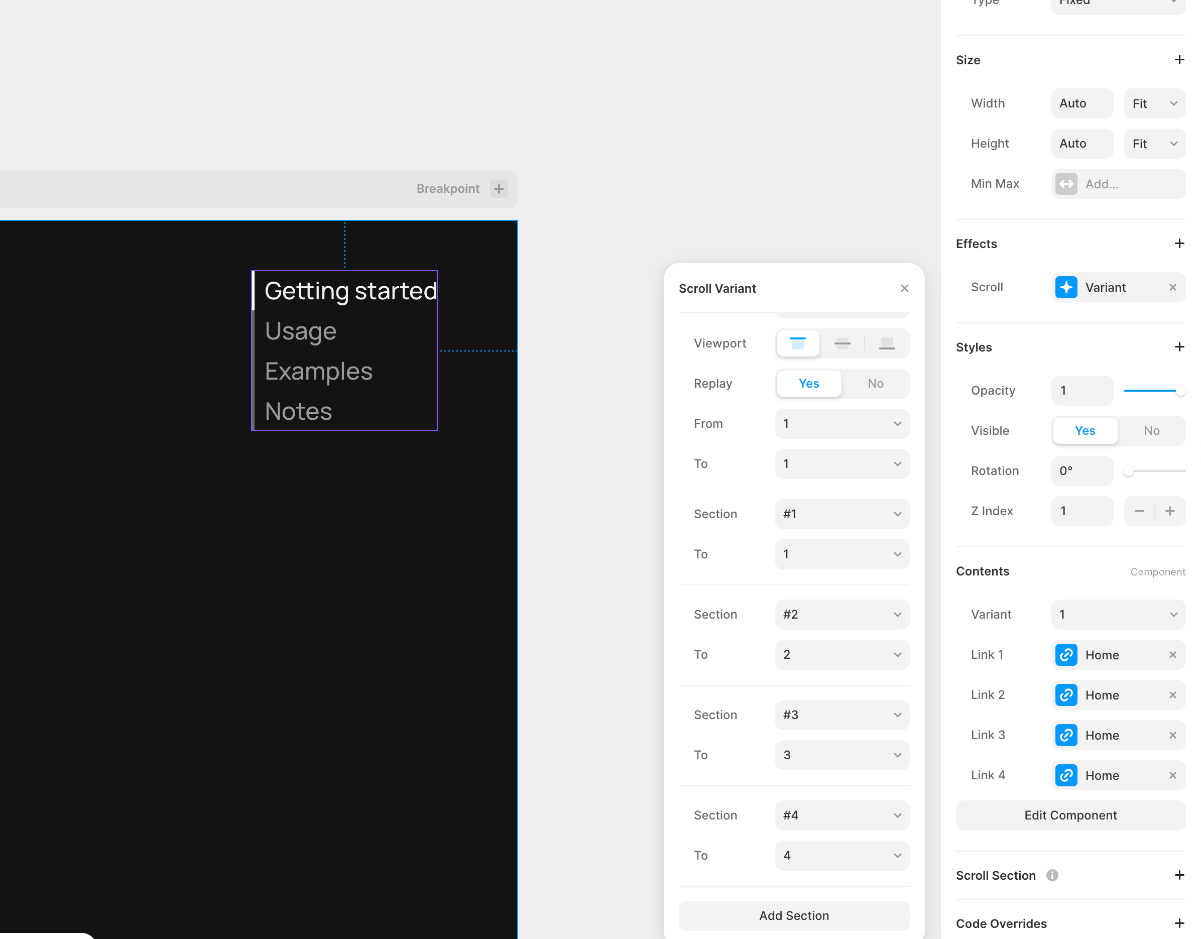
Task: Open the To dropdown below From
Action: pos(842,463)
